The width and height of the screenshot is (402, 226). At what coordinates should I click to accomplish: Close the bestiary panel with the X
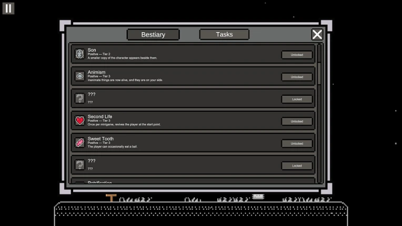[317, 34]
